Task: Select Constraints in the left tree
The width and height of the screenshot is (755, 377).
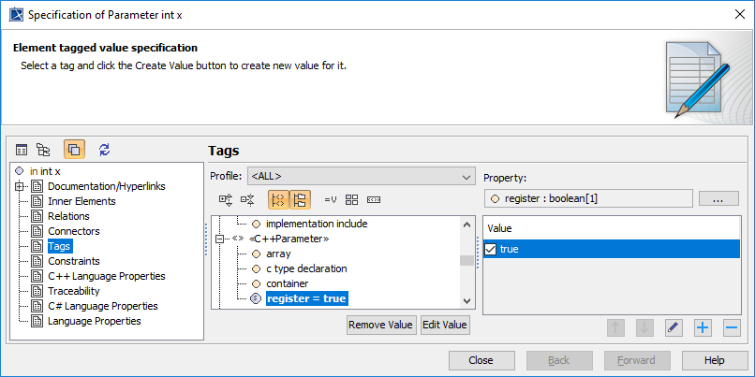Action: point(74,261)
